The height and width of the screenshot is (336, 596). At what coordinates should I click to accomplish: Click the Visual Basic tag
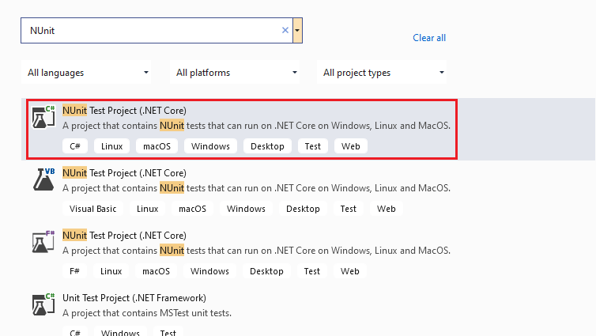(92, 209)
